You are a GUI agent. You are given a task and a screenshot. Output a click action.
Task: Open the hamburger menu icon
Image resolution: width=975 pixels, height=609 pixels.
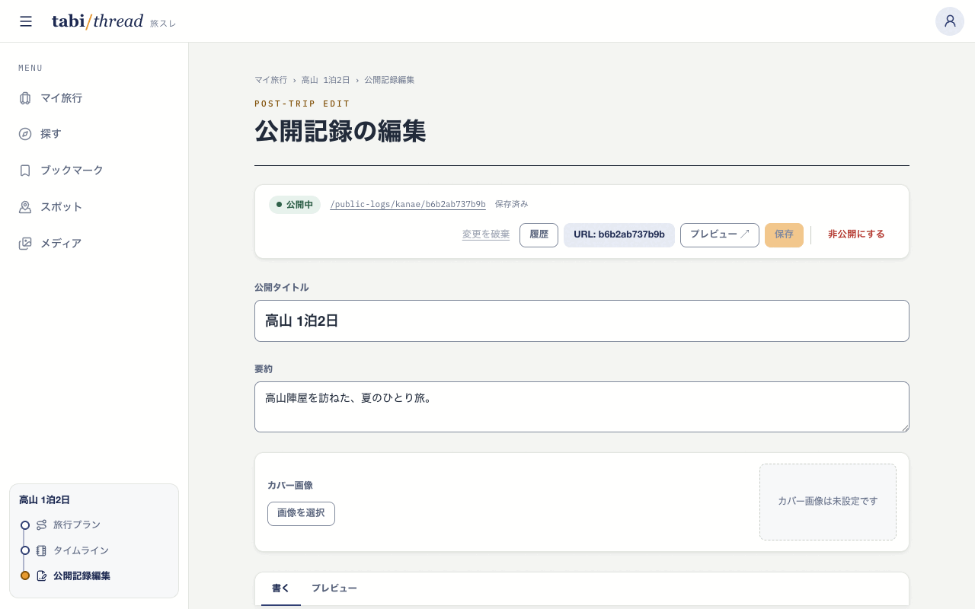tap(26, 21)
